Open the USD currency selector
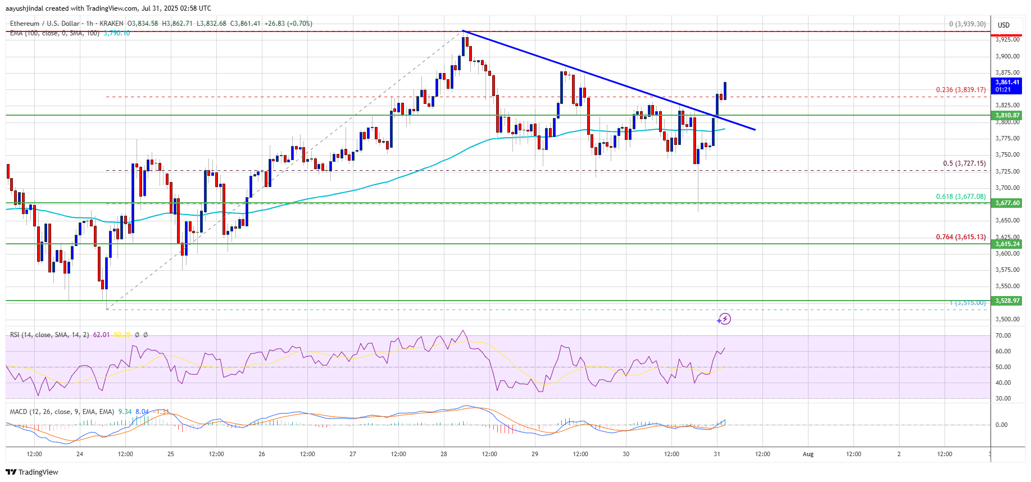This screenshot has height=482, width=1031. point(1003,25)
